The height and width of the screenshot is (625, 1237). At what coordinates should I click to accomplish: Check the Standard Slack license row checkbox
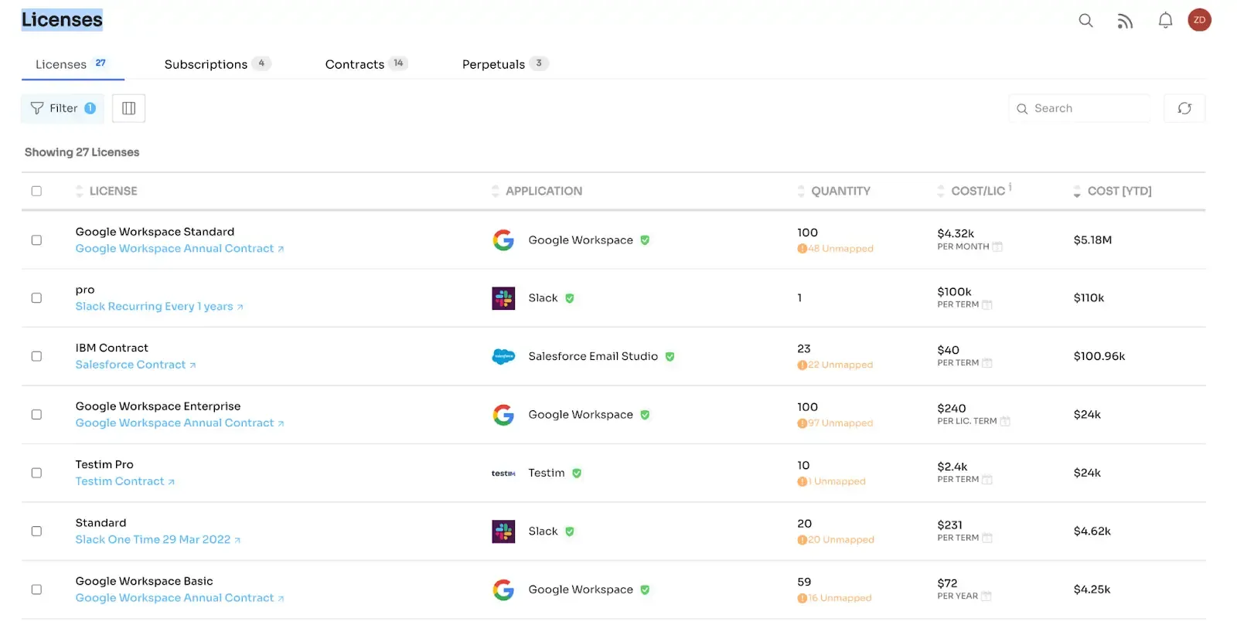click(36, 532)
